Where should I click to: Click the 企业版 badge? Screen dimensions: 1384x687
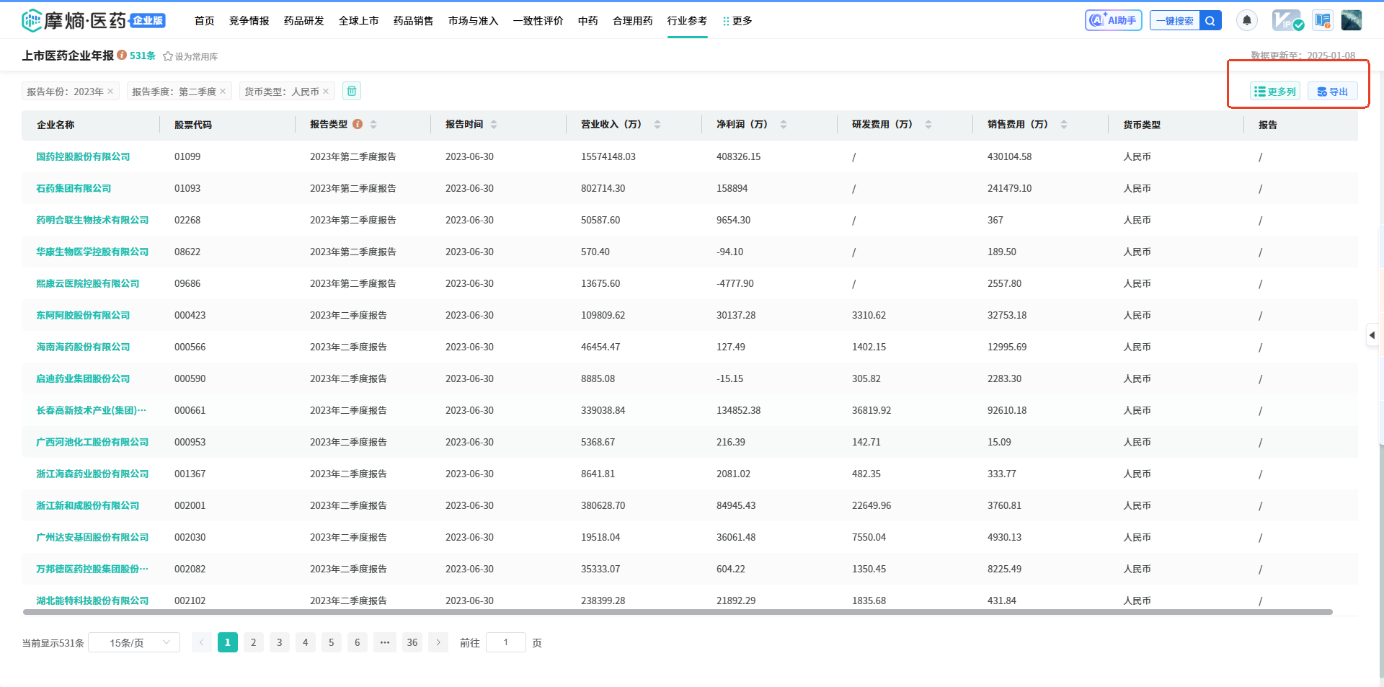click(148, 21)
